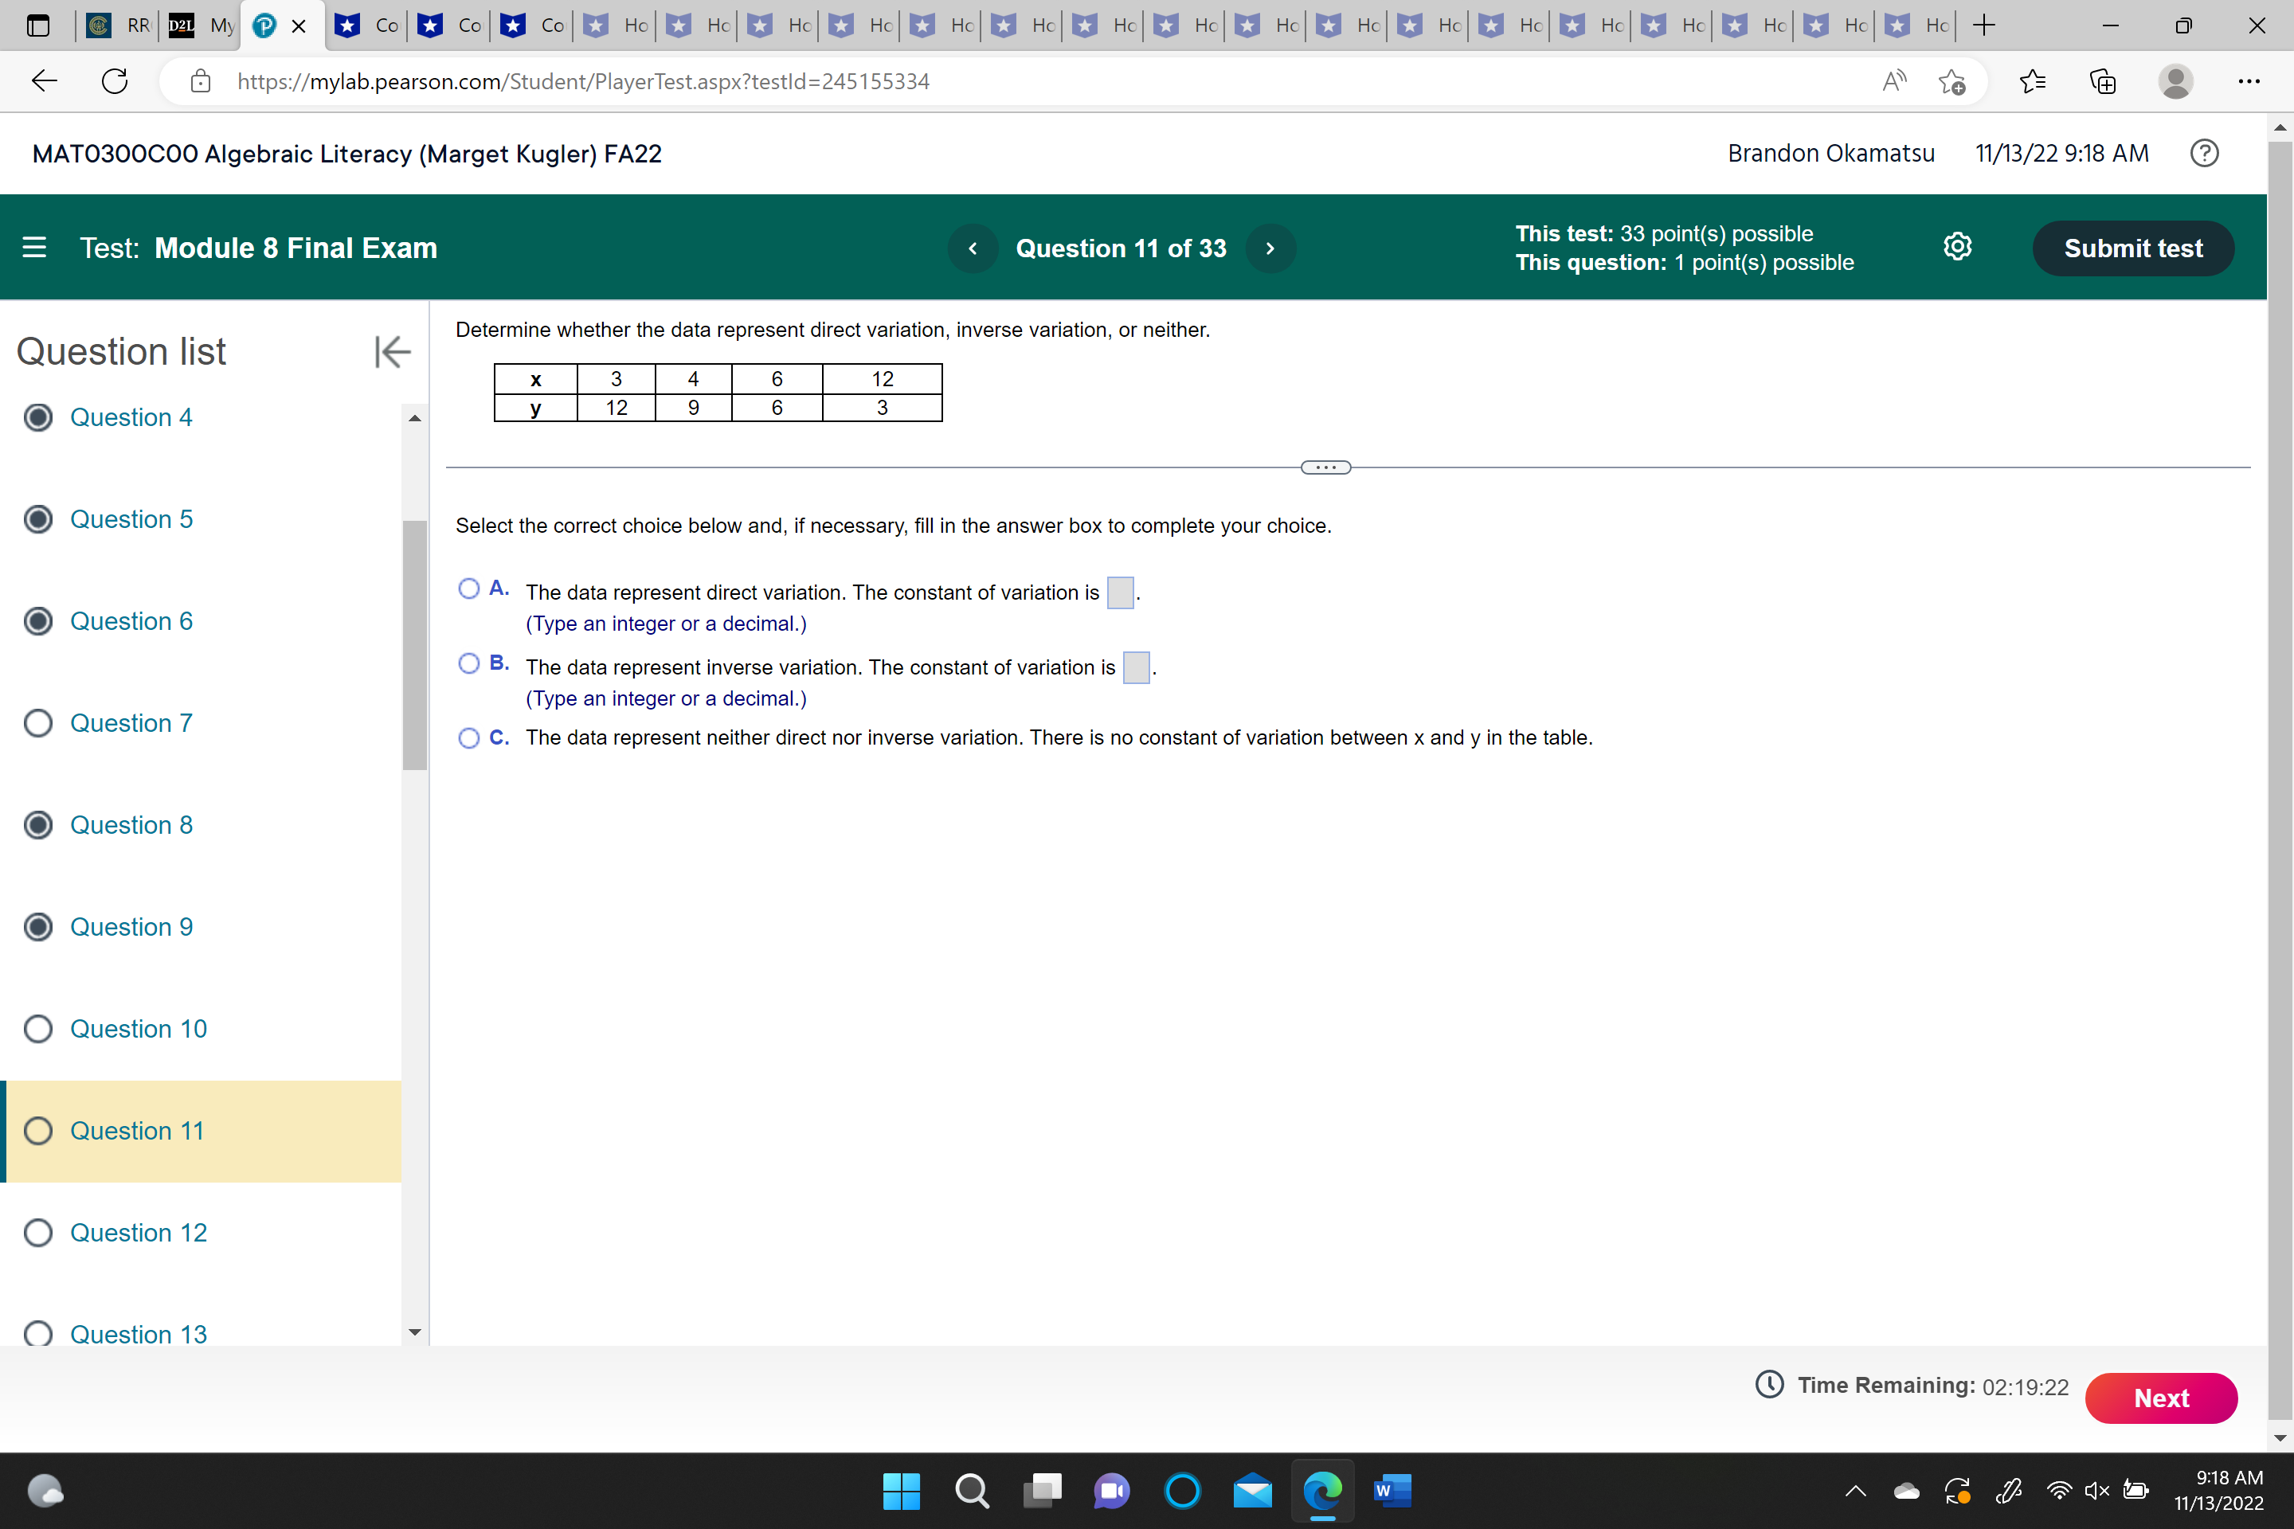Image resolution: width=2294 pixels, height=1529 pixels.
Task: Go to the previous question with the chevron
Action: click(x=973, y=248)
